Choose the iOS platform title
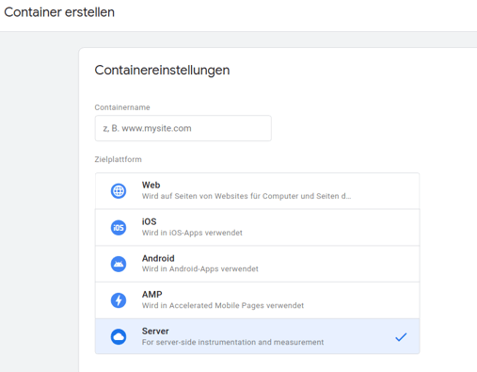 (x=149, y=221)
